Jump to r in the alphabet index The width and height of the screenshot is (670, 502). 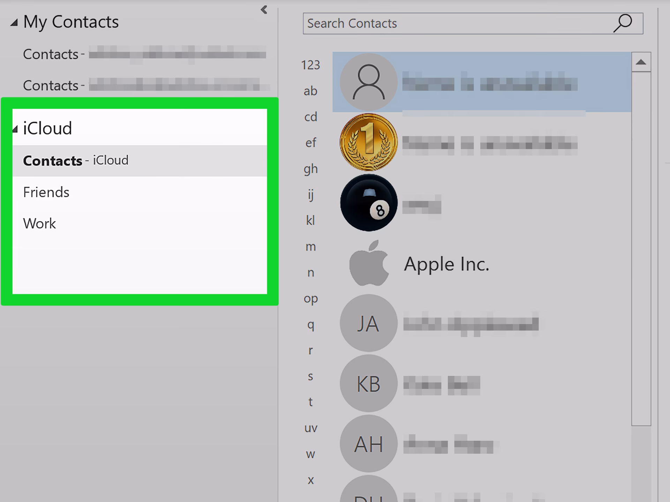[311, 350]
